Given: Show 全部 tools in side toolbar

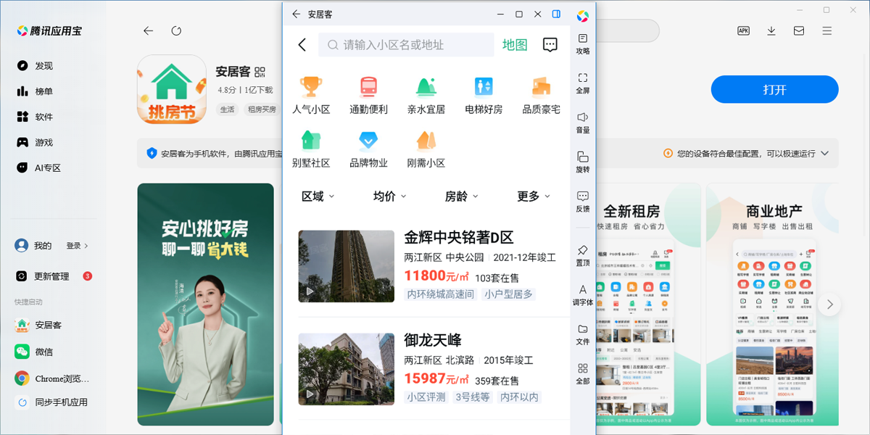Looking at the screenshot, I should [583, 373].
